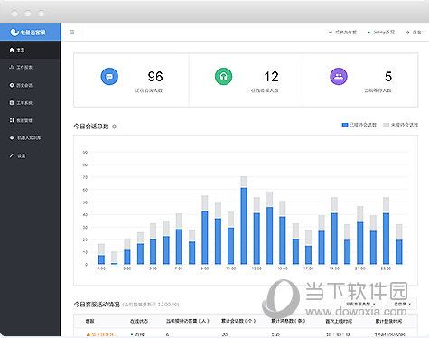The image size is (429, 338).
Task: Click the 当前接待访客量(人) column header
Action: 188,321
